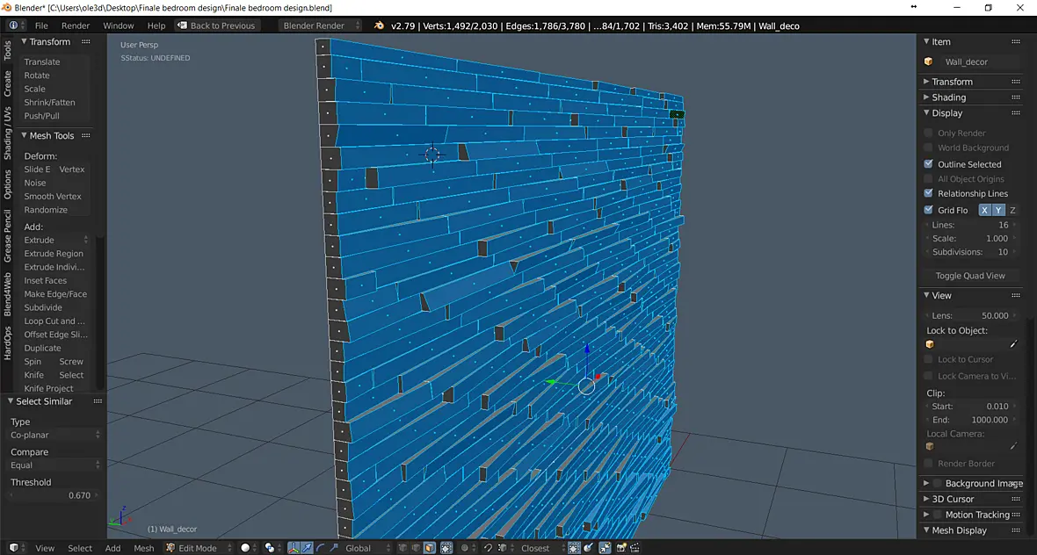Uncheck Outline Selected checkbox
Screen dimensions: 1037x555
click(x=929, y=164)
